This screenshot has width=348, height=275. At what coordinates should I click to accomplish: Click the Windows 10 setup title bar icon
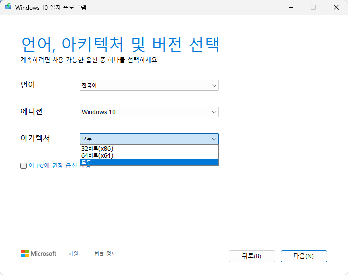(8, 7)
